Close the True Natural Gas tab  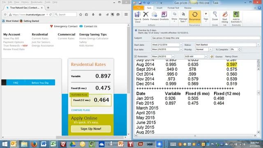pos(42,8)
